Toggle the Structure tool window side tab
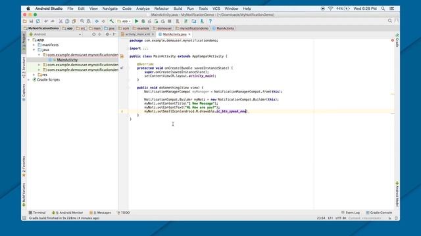The width and height of the screenshot is (421, 236). [x=24, y=67]
